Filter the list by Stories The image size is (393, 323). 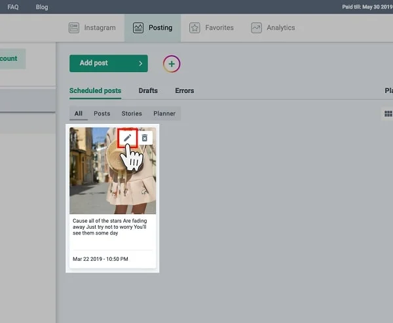(x=132, y=113)
